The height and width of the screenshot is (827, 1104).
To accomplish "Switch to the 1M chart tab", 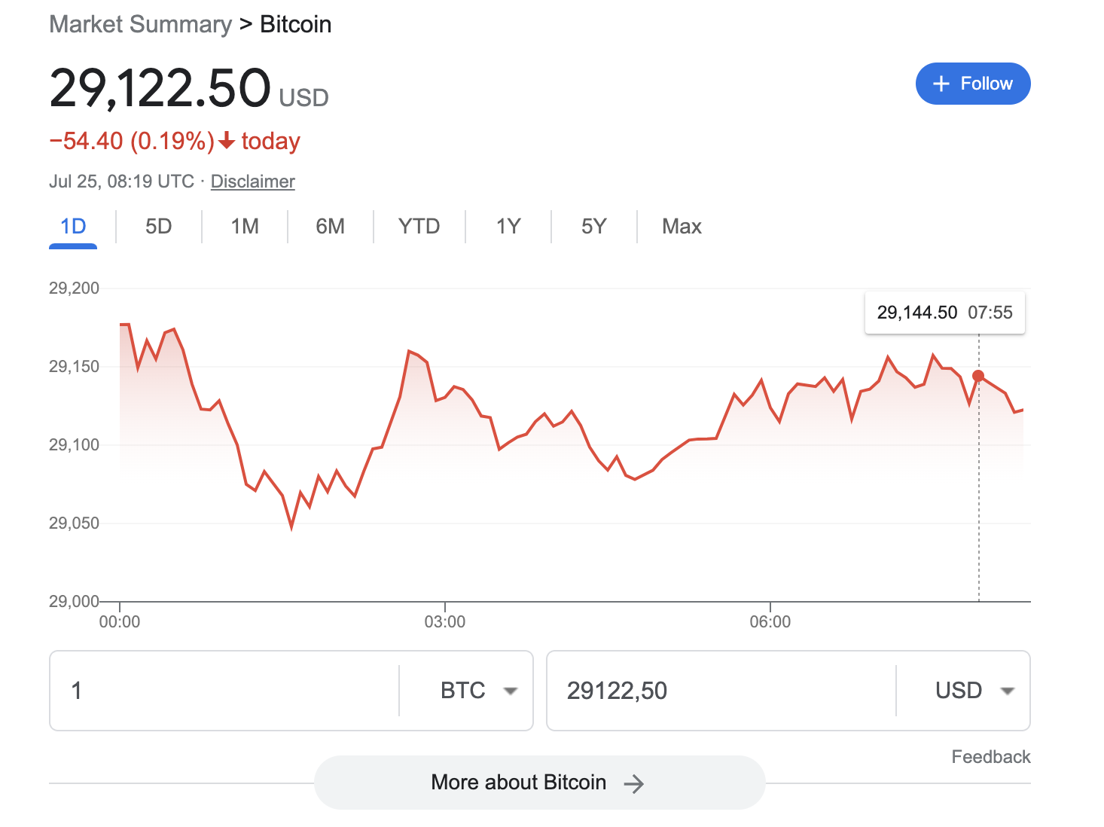I will point(245,227).
